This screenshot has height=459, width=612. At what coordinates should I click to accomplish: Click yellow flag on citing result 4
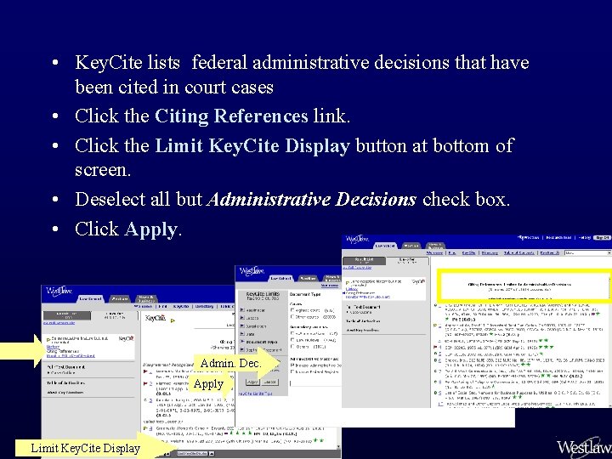point(145,428)
